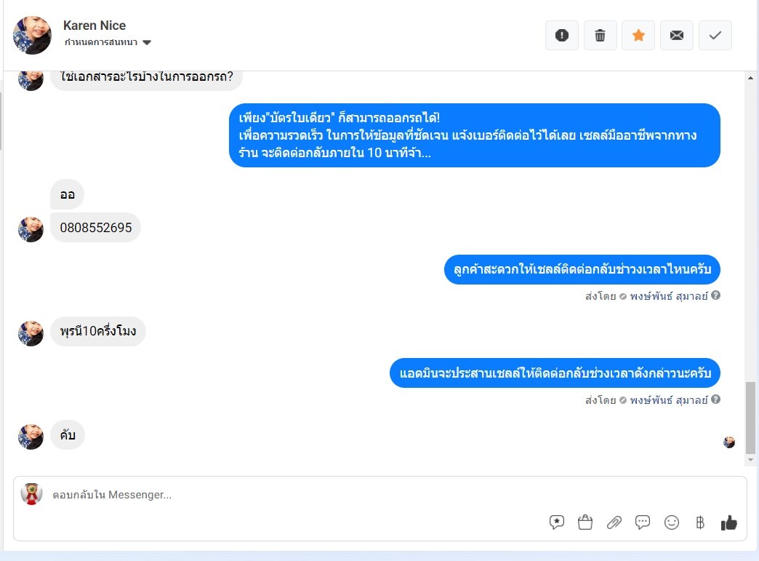Viewport: 759px width, 561px height.
Task: Open Karen Nice's header profile picture
Action: (x=32, y=36)
